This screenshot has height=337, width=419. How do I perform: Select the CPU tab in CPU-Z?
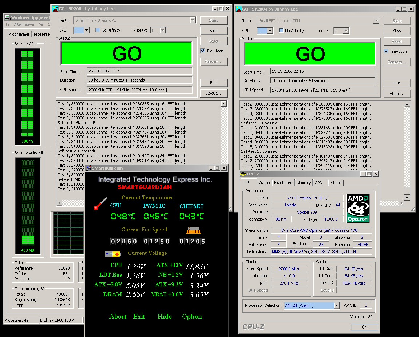point(248,182)
